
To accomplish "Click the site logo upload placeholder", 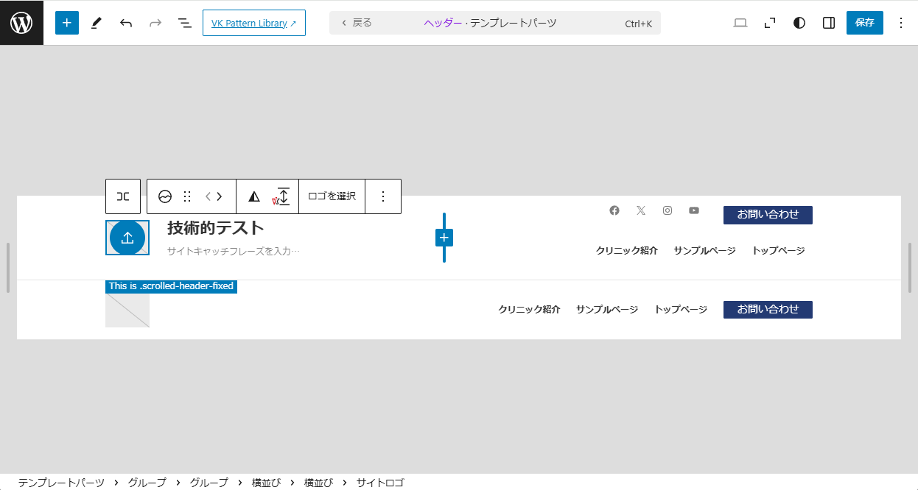I will tap(127, 238).
